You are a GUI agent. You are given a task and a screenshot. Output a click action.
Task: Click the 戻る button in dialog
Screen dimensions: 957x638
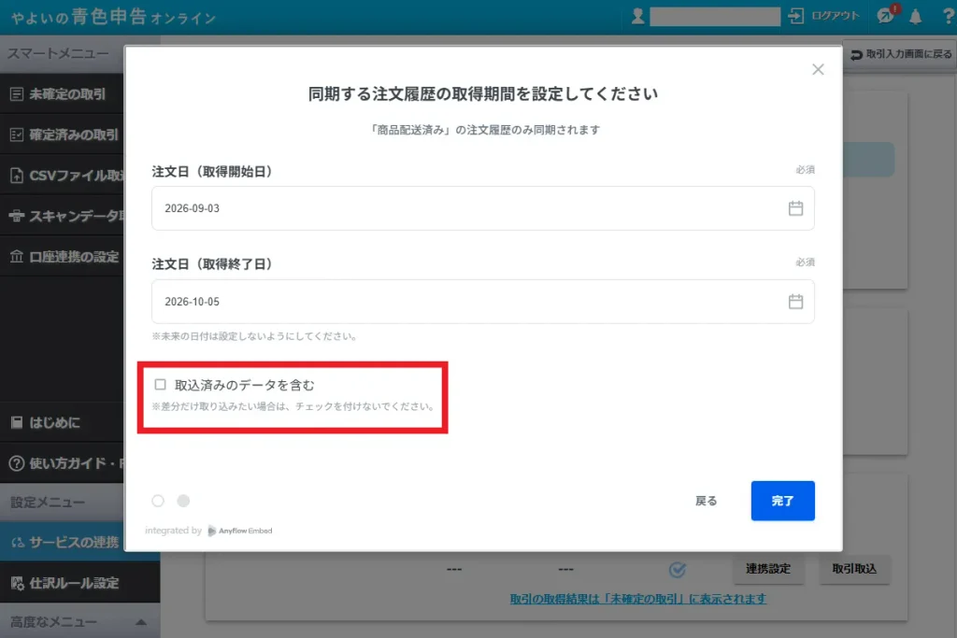click(707, 501)
